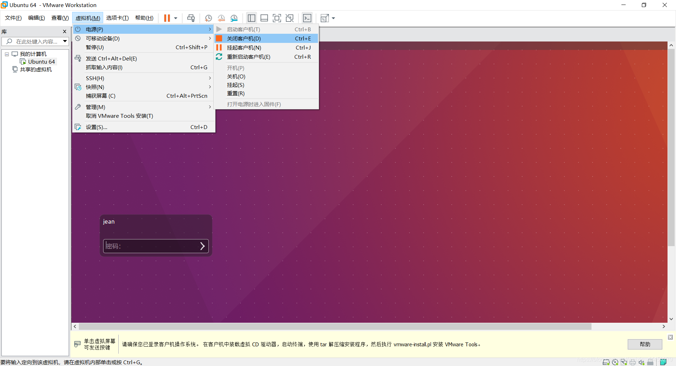Click the CD/DVD drive status icon
The width and height of the screenshot is (676, 366).
[x=615, y=362]
